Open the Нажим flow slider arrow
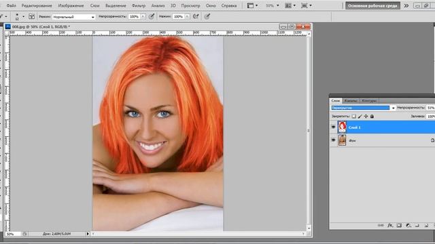Image resolution: width=435 pixels, height=244 pixels. pyautogui.click(x=188, y=16)
